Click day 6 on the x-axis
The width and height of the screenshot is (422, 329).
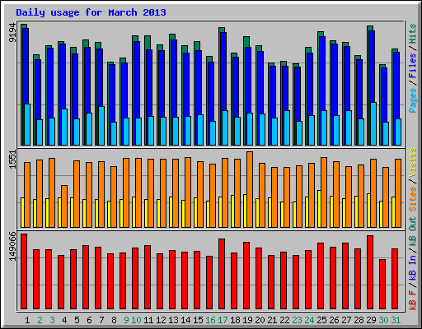coord(89,320)
